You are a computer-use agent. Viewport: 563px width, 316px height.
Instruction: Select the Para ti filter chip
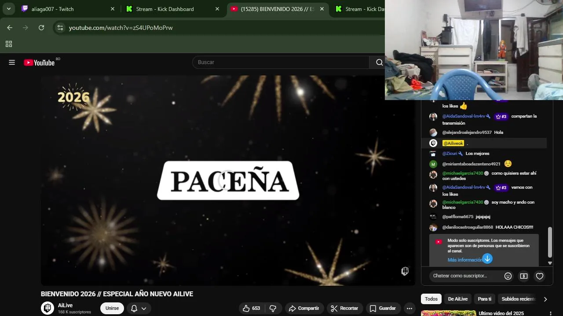point(484,299)
